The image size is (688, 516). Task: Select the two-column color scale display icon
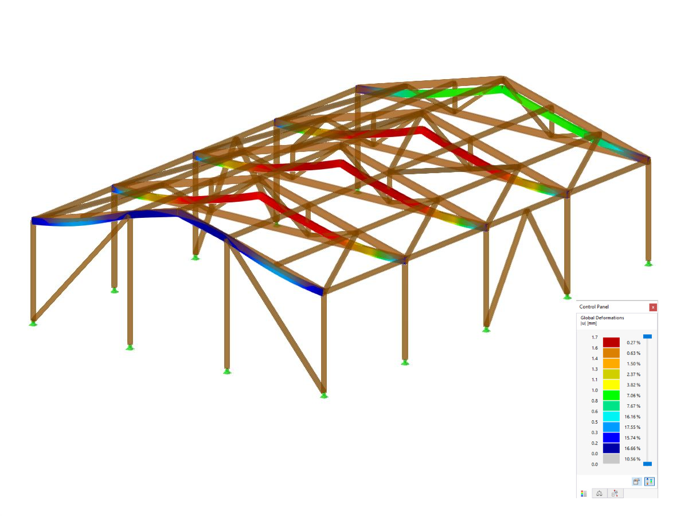click(x=650, y=482)
